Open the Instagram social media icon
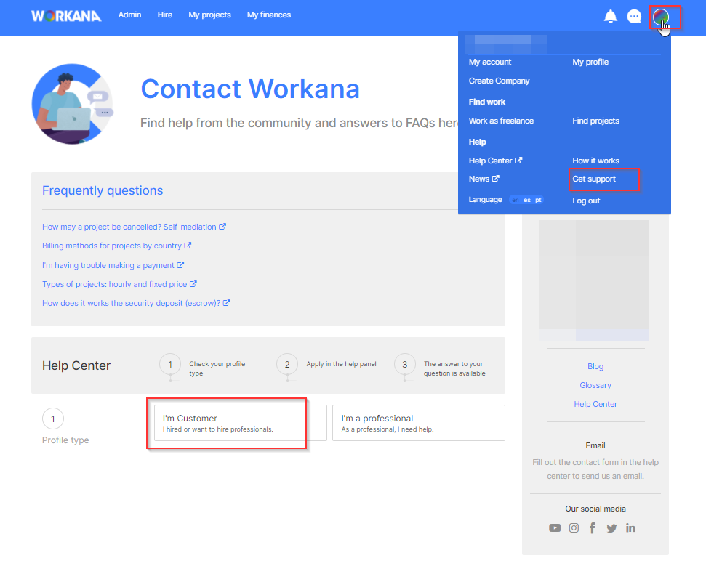Viewport: 706px width, 566px height. click(574, 527)
